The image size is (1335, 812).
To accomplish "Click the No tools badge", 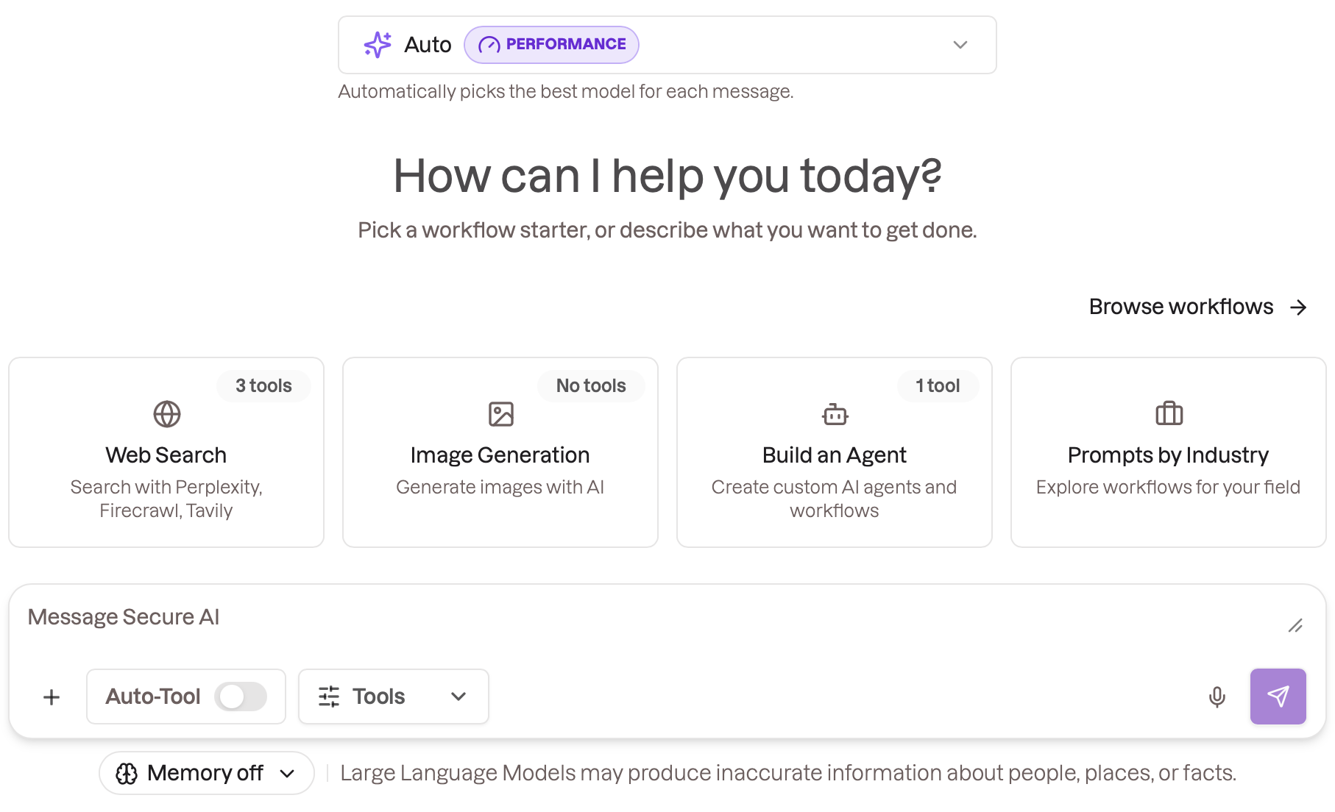I will click(591, 386).
